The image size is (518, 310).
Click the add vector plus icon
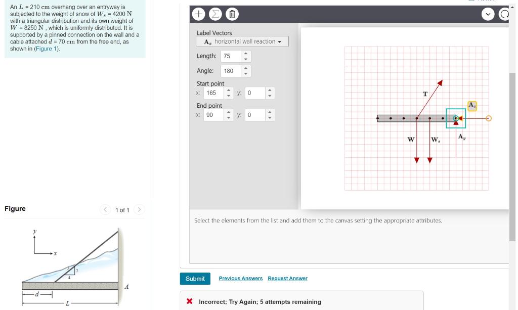coord(198,14)
